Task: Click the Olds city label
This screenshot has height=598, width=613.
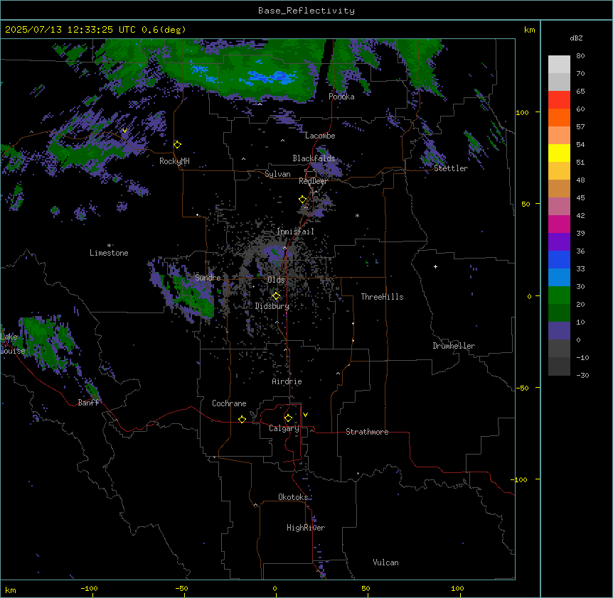Action: click(276, 280)
